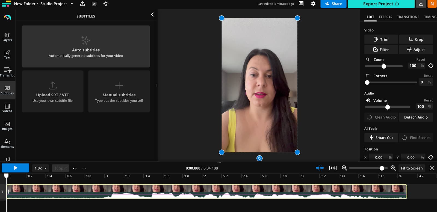The width and height of the screenshot is (437, 212).
Task: Toggle the Zoom keyframe diamond
Action: click(x=431, y=66)
